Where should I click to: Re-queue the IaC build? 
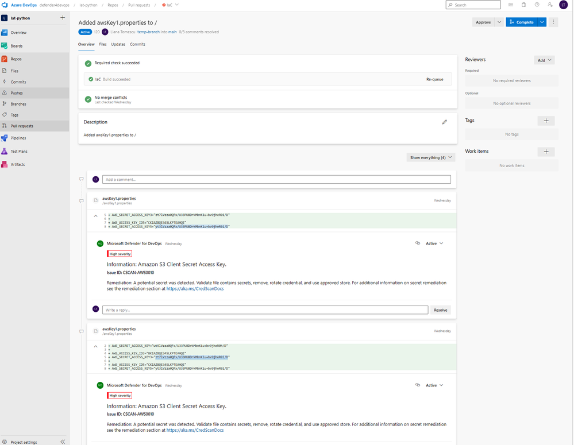435,79
